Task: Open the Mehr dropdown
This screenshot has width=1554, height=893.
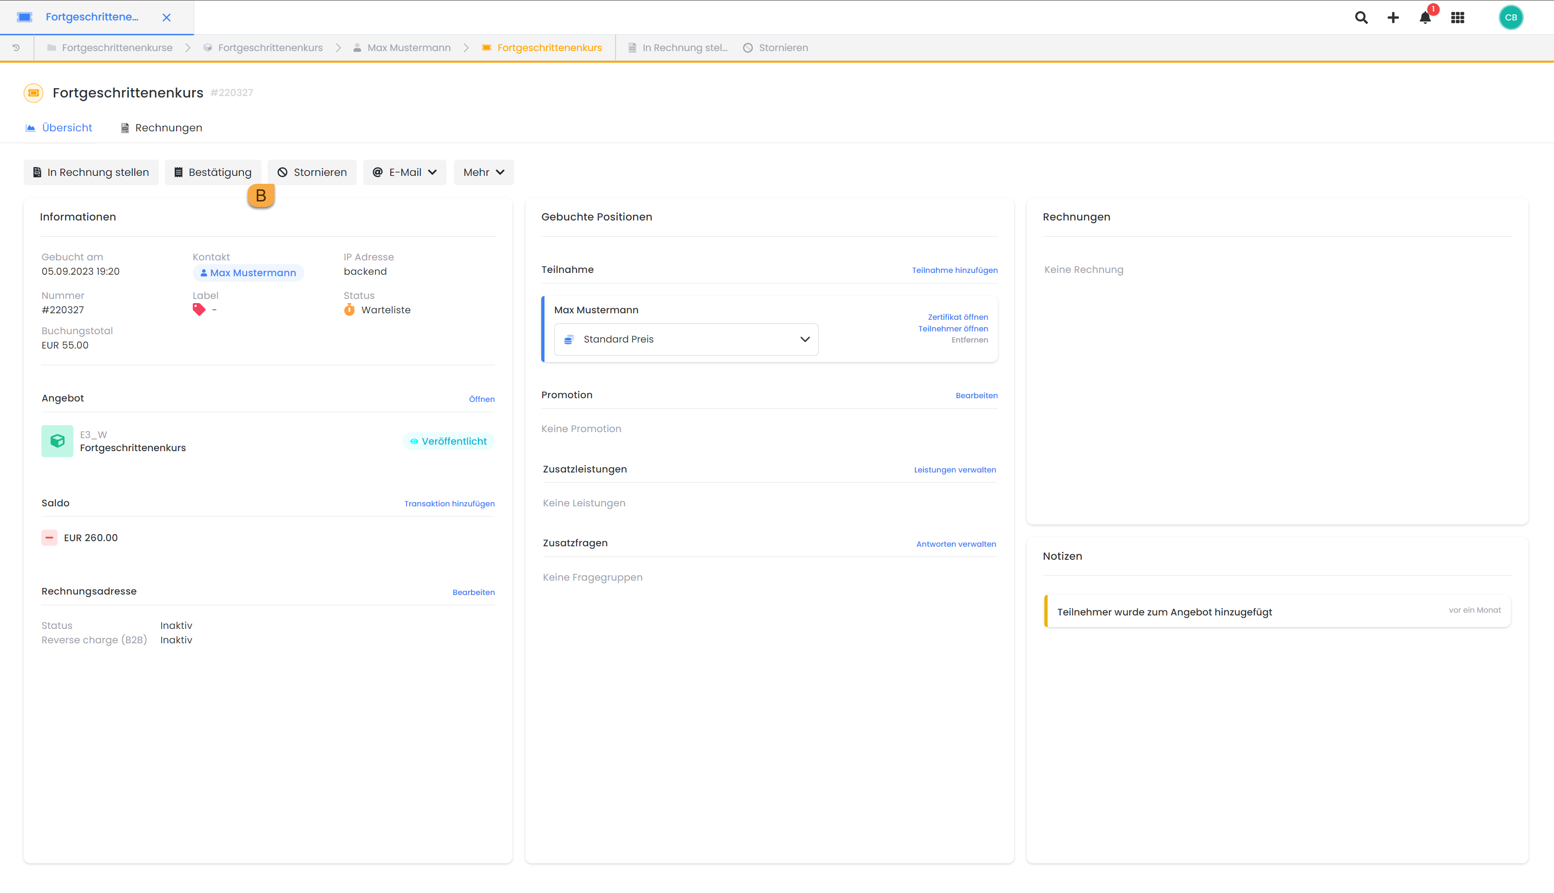Action: (x=483, y=172)
